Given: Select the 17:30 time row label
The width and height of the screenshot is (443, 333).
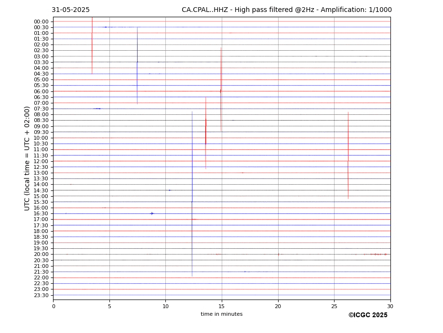Looking at the screenshot, I should [41, 225].
